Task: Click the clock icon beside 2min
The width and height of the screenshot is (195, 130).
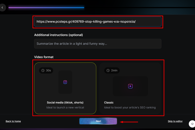Action: pos(108,70)
